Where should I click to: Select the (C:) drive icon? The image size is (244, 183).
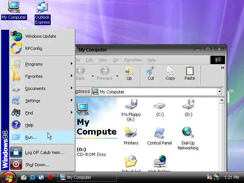pos(160,109)
